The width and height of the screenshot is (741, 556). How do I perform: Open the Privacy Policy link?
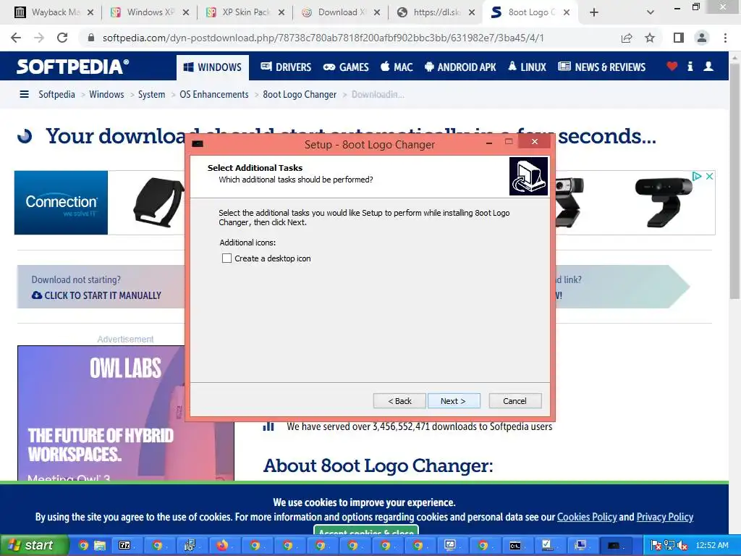pos(664,517)
